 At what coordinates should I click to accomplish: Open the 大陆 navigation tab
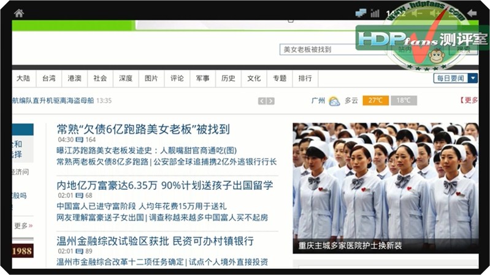[x=23, y=78]
